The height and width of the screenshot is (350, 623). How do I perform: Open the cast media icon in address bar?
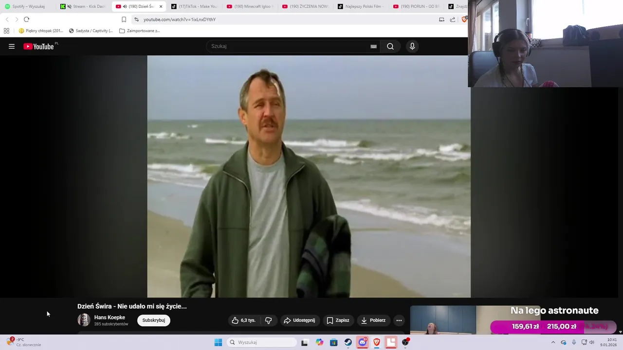click(441, 19)
